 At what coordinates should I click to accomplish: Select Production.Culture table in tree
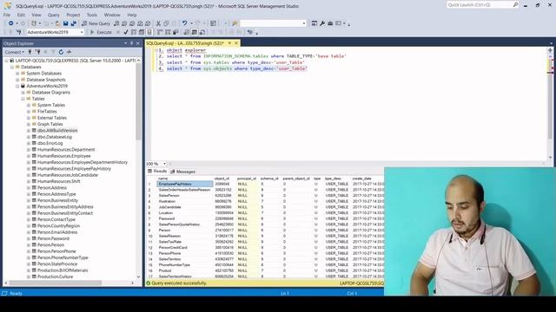point(55,276)
